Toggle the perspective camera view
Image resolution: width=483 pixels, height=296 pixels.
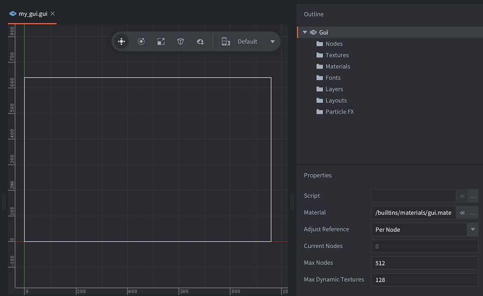(181, 41)
